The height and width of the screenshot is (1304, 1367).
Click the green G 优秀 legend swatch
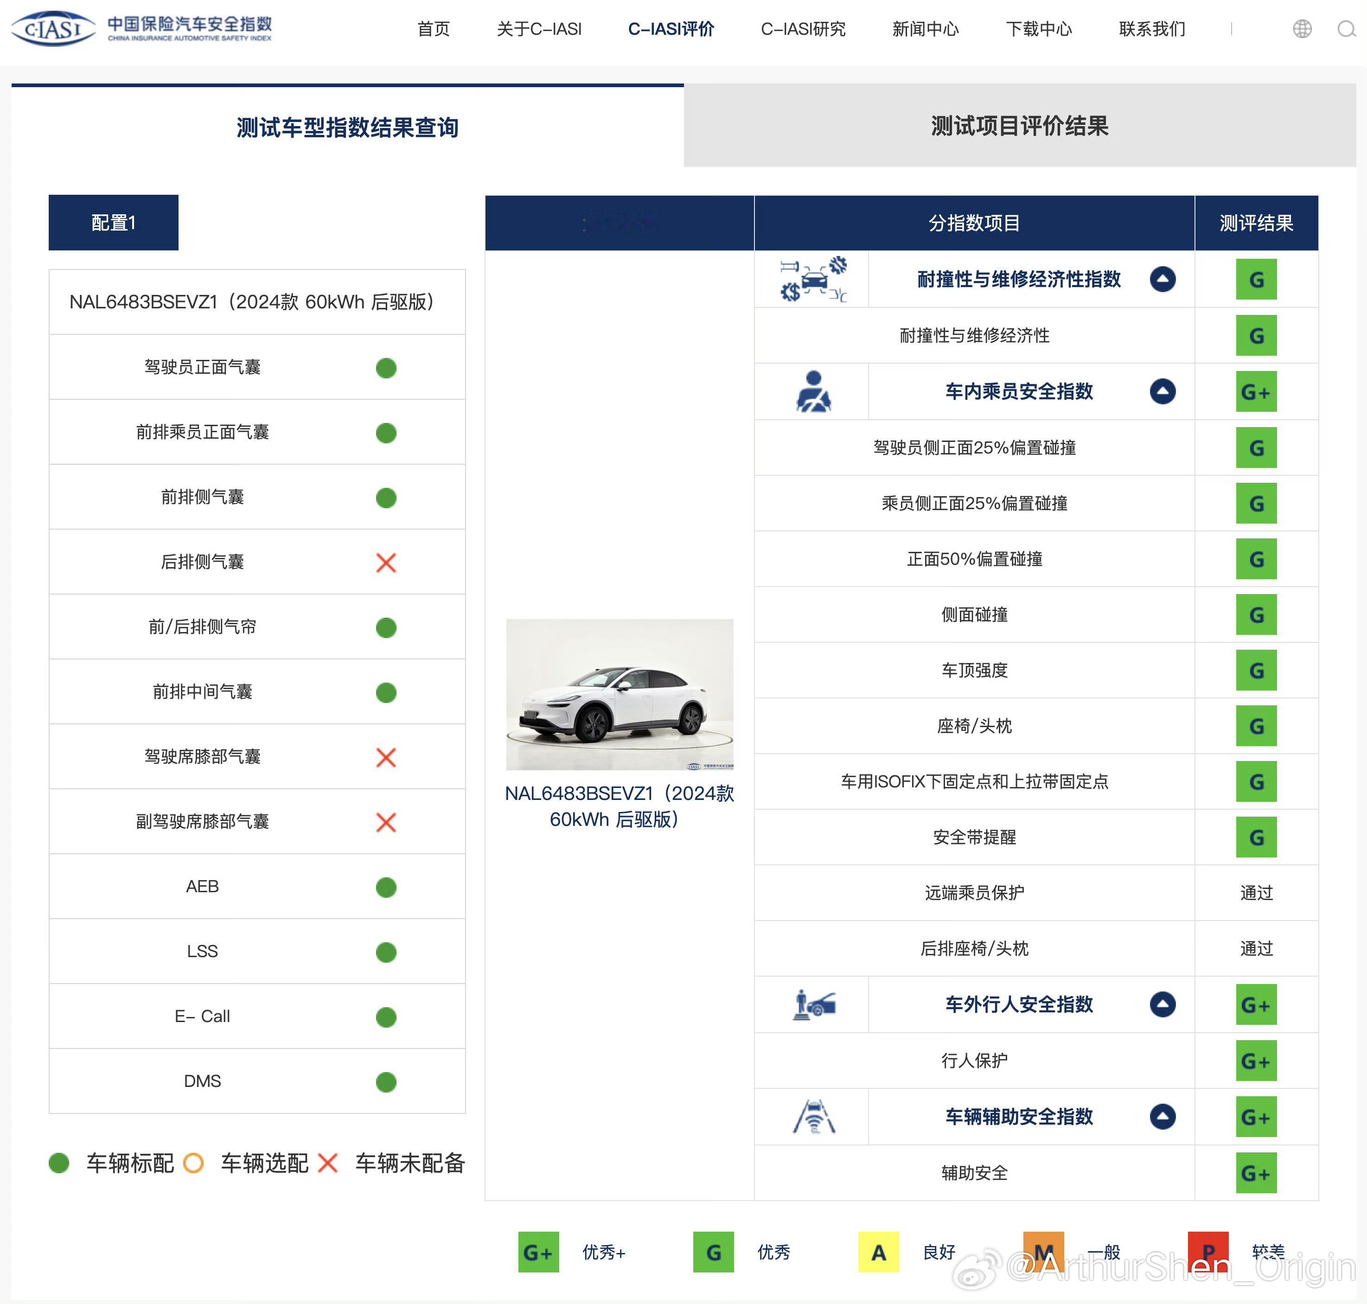point(713,1252)
